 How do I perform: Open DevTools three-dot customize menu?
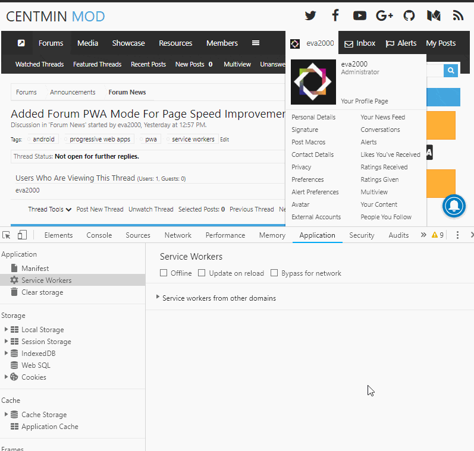[x=457, y=235]
